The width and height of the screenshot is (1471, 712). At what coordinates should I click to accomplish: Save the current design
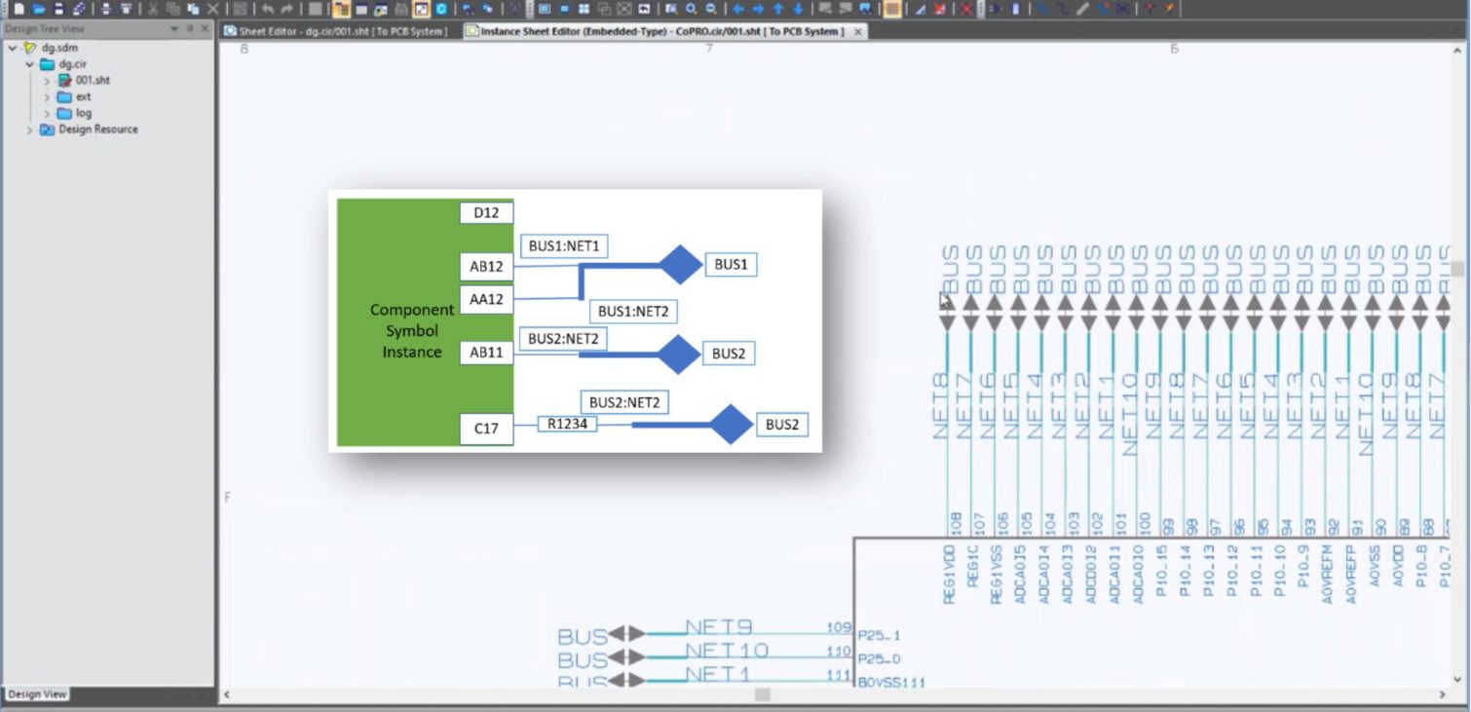[x=59, y=9]
